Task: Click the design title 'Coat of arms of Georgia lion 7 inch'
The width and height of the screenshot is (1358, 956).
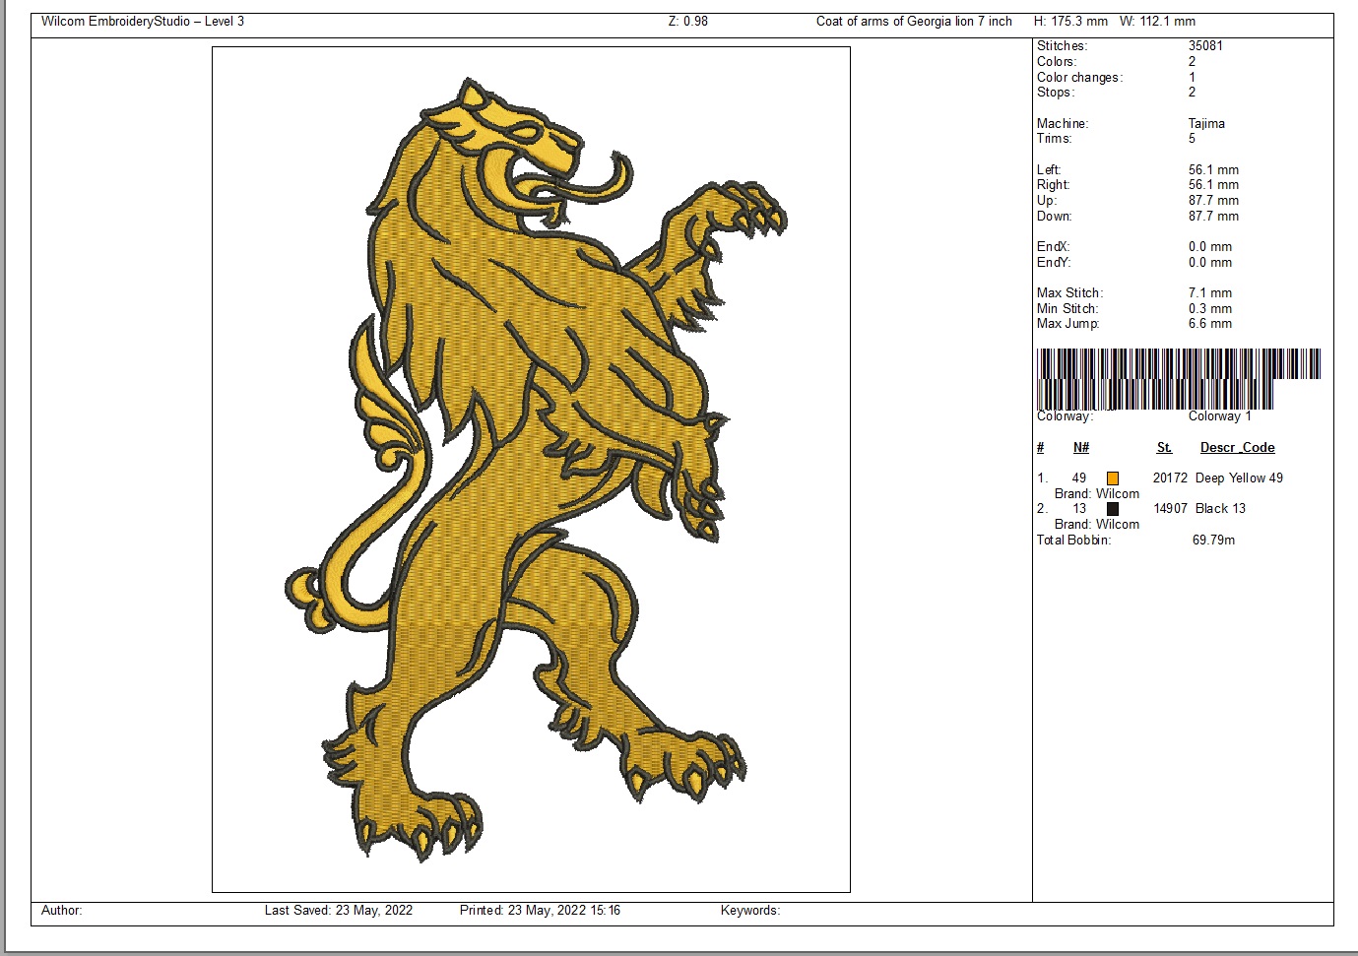Action: [x=913, y=22]
